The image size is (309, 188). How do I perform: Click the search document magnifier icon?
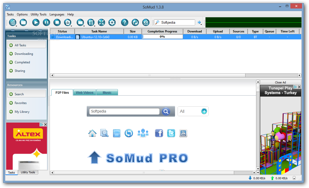tap(105, 133)
